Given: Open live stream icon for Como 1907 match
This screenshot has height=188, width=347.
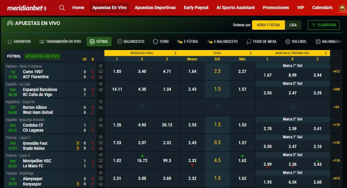Looking at the screenshot, I should 101,71.
